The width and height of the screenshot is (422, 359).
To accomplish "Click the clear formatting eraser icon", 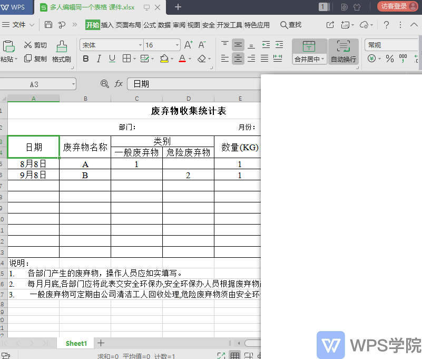I will pos(202,59).
